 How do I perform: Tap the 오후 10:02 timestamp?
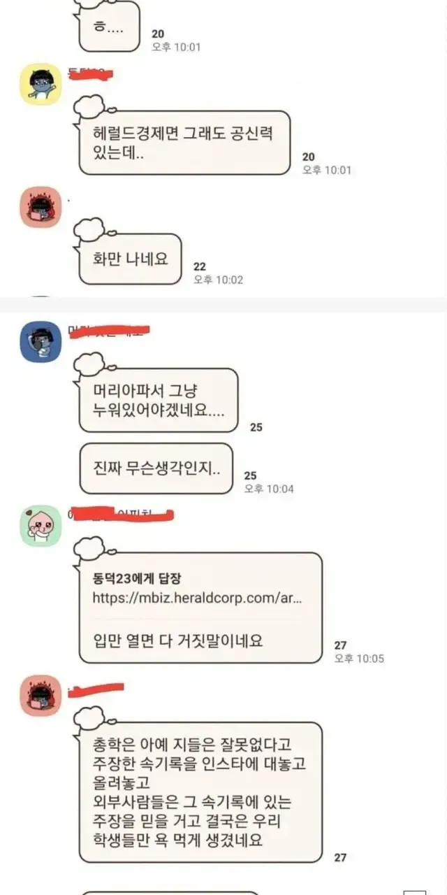tap(218, 280)
